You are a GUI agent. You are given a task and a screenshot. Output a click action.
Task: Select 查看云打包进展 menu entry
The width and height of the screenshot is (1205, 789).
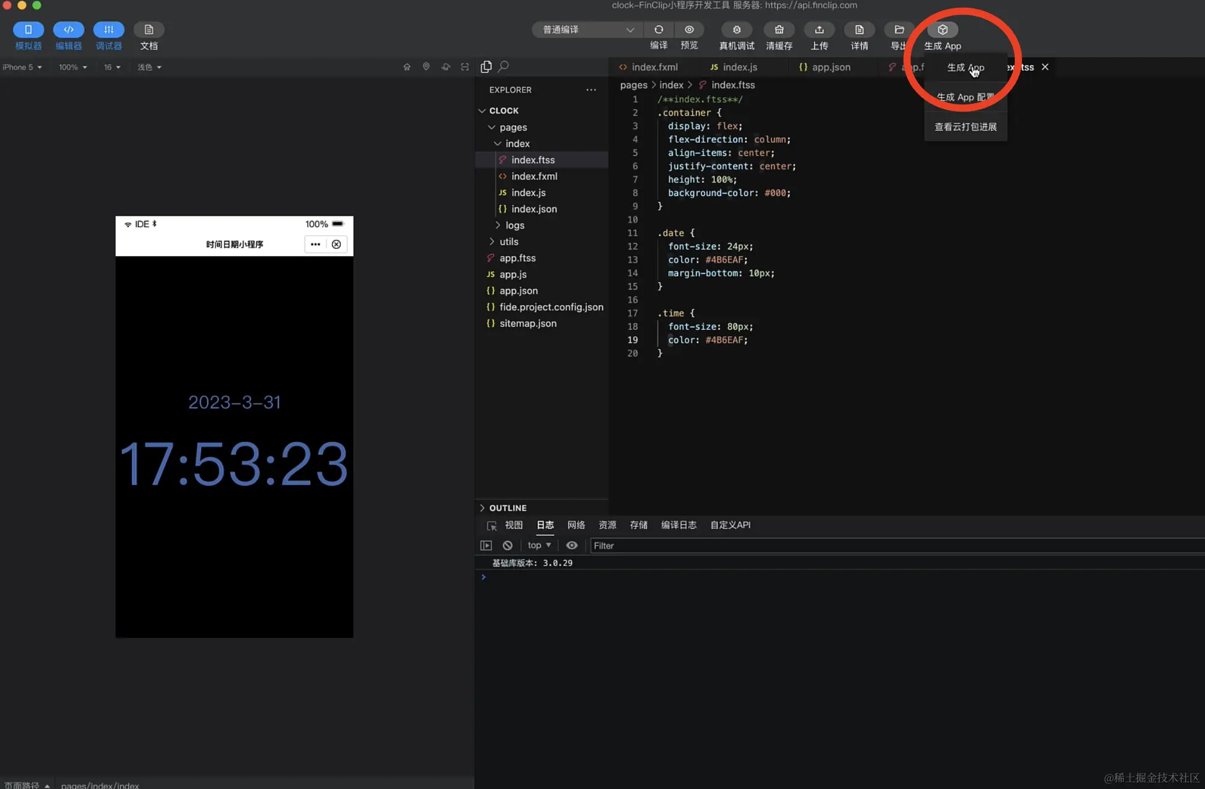965,127
